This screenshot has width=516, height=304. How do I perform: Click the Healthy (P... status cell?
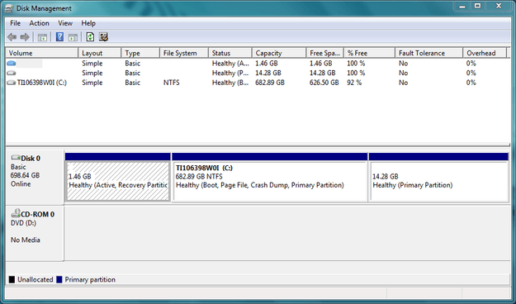[230, 73]
